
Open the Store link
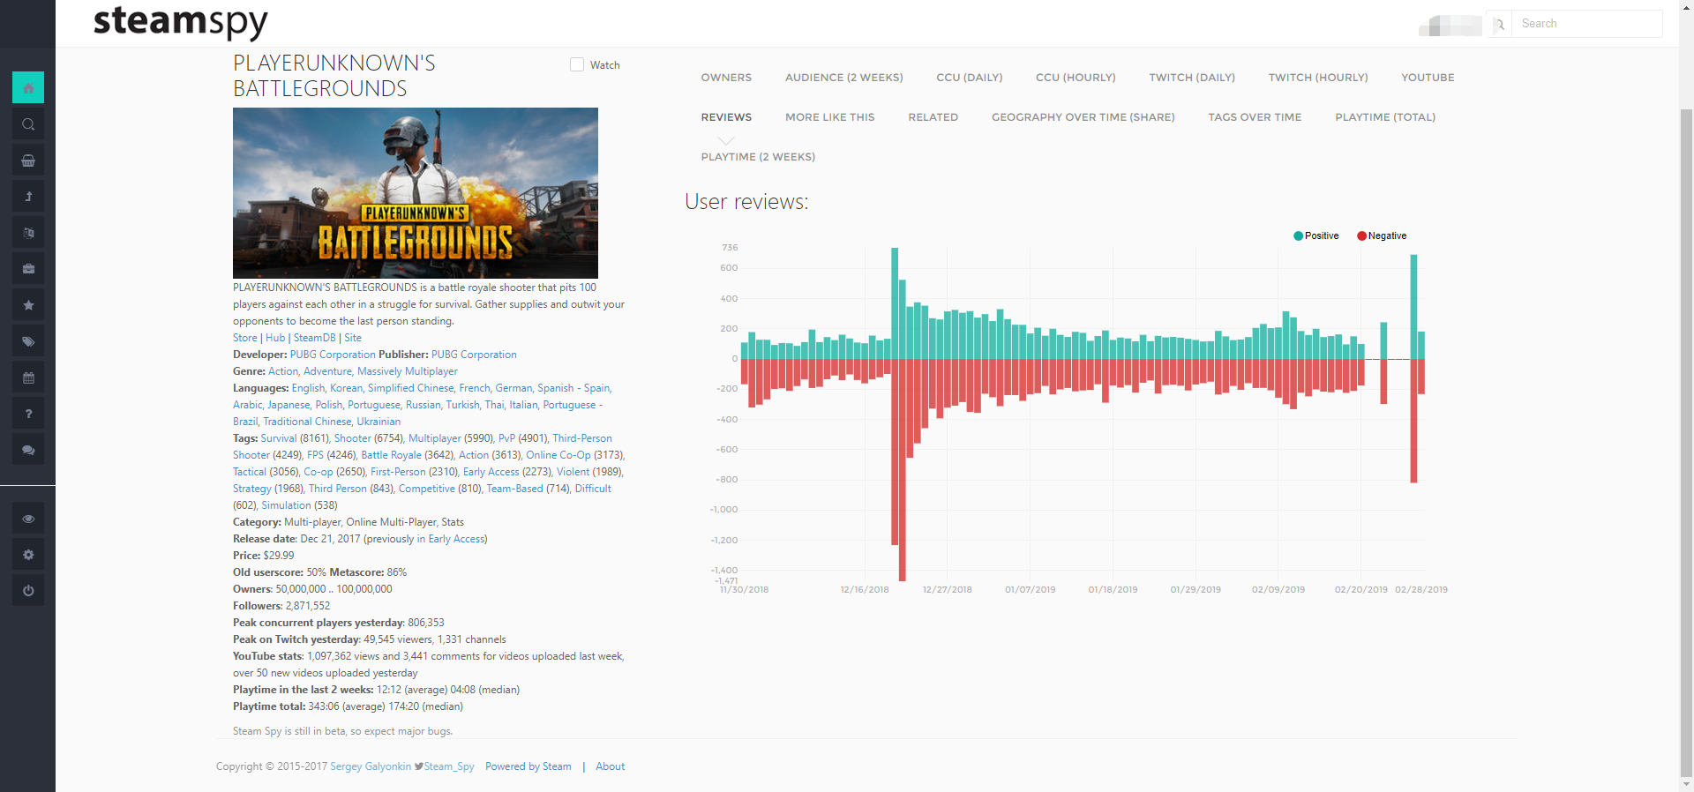click(x=245, y=338)
